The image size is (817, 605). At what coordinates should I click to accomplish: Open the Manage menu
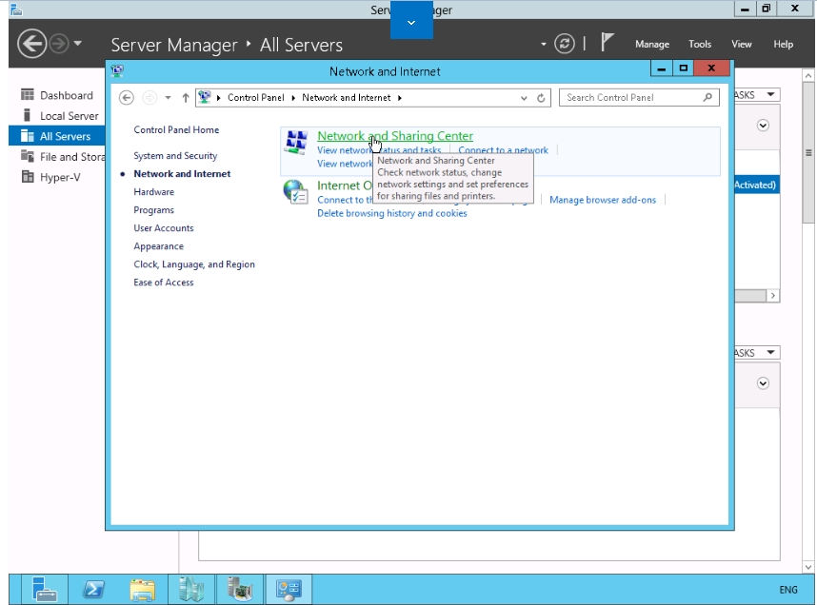pos(652,45)
